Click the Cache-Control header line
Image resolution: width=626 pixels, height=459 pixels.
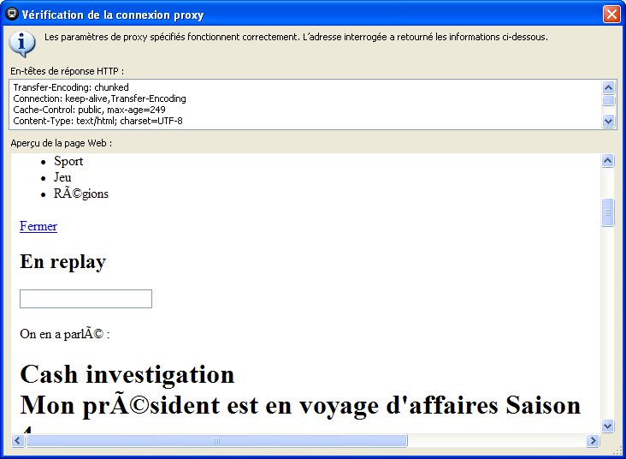[x=90, y=110]
